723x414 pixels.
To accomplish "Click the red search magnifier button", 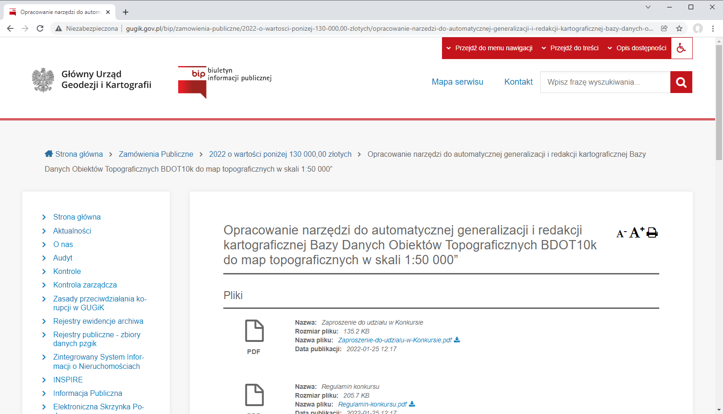I will click(681, 82).
